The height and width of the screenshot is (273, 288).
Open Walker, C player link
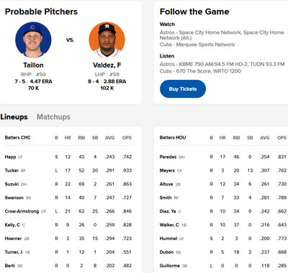169,225
